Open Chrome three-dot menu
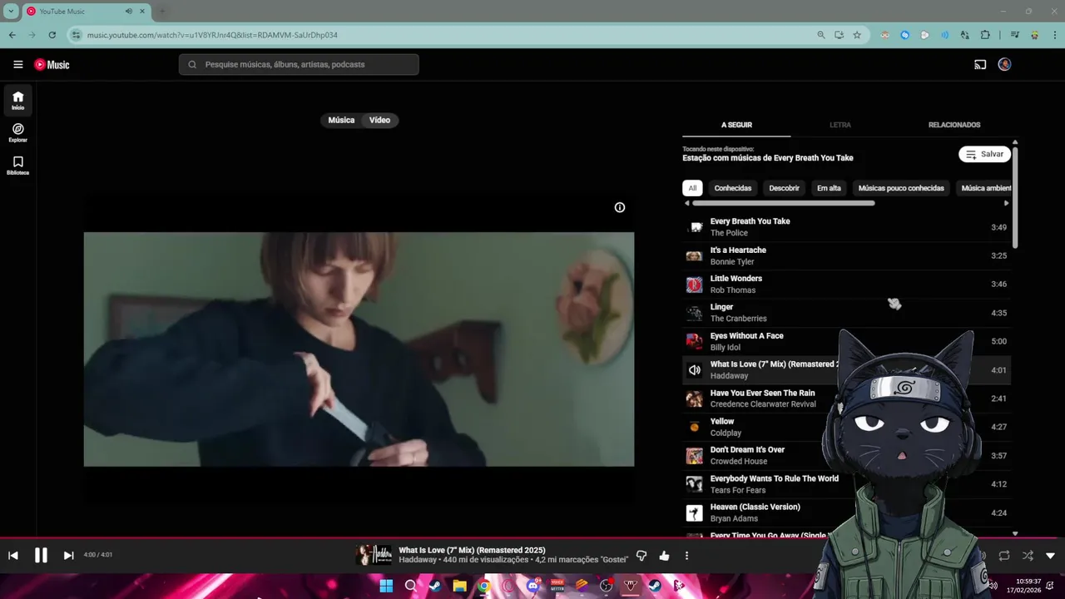The image size is (1065, 599). [x=1054, y=35]
